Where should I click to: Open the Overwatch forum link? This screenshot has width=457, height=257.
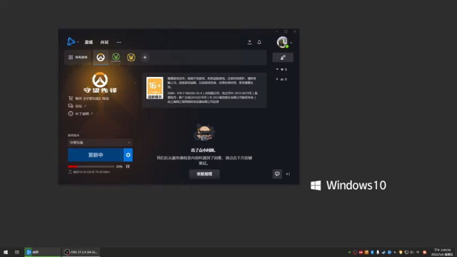click(77, 106)
